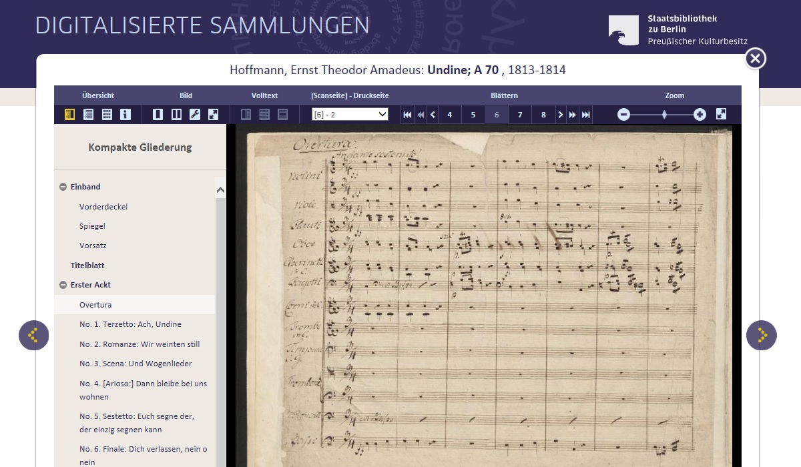Open No. 4. Arioso: Dann bleibe bei uns
This screenshot has width=801, height=467.
click(x=143, y=390)
